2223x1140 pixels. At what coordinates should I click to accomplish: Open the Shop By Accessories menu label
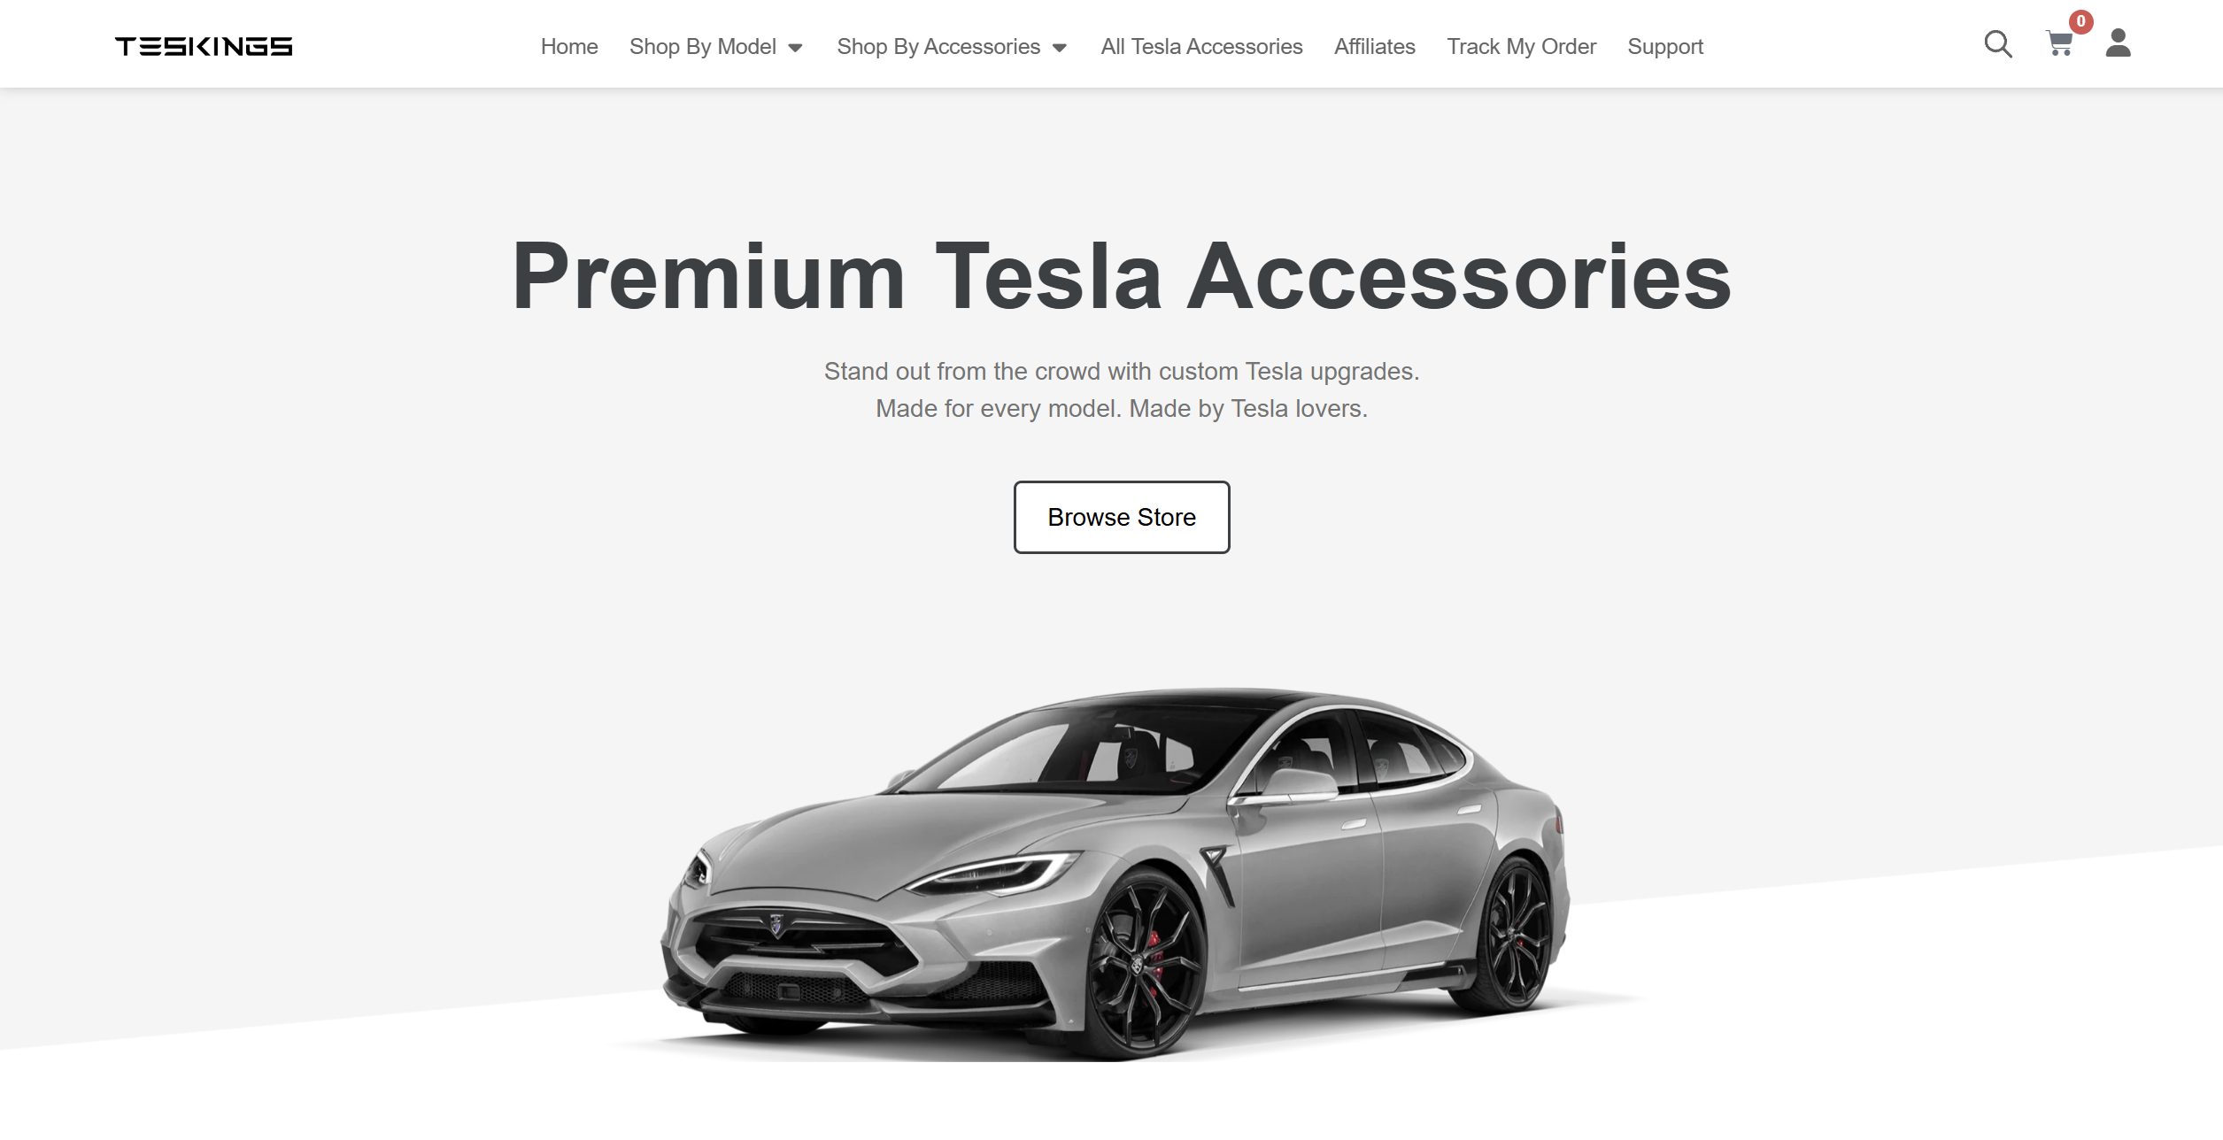point(938,46)
